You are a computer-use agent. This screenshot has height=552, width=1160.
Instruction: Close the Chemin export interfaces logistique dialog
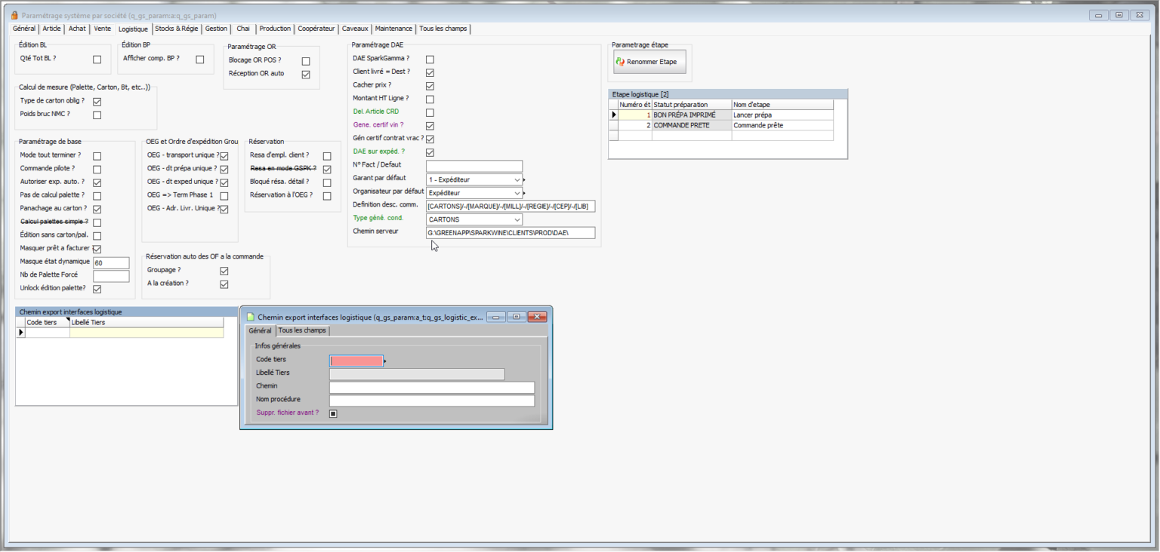pyautogui.click(x=537, y=317)
